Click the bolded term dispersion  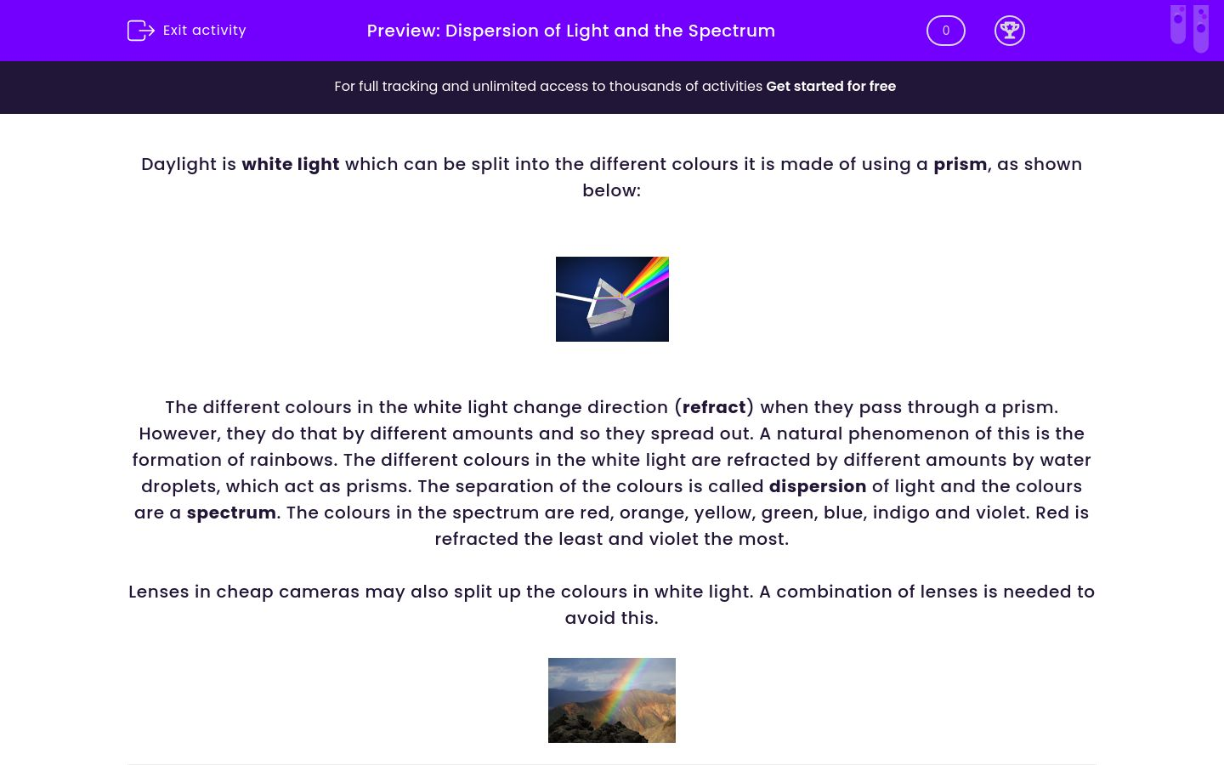coord(817,486)
